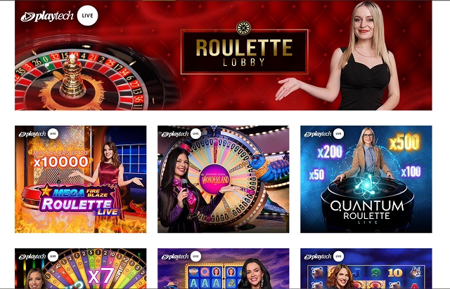Click the LIVE badge on the Quantum Roulette tile
The width and height of the screenshot is (450, 289).
[x=339, y=134]
